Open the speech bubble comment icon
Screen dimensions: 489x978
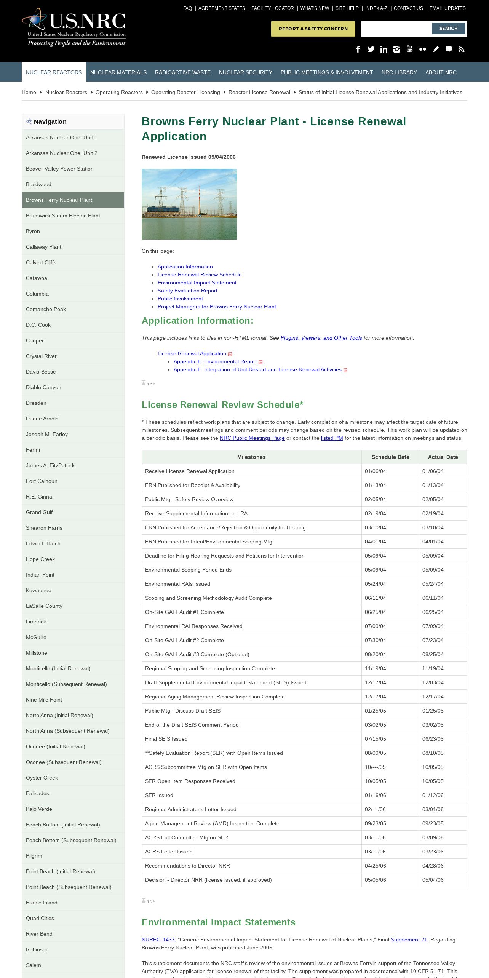point(449,49)
